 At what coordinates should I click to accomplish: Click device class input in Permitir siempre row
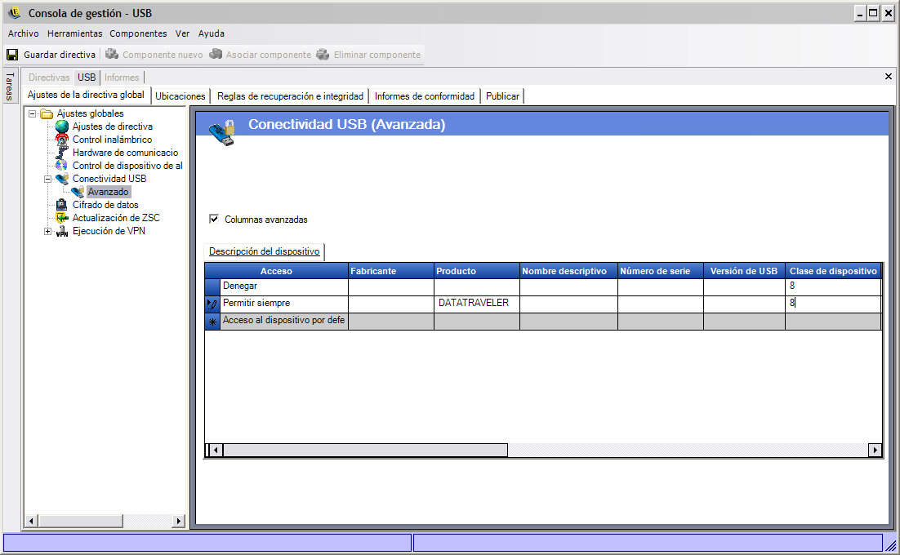tap(833, 304)
